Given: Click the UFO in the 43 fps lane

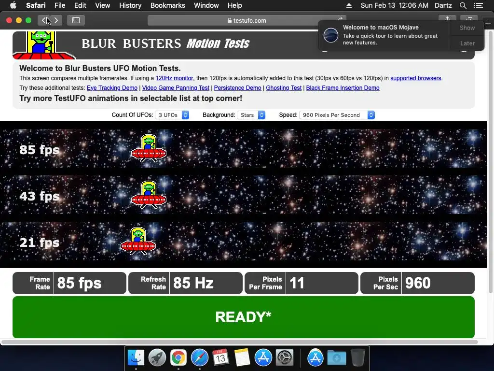Looking at the screenshot, I should click(x=149, y=195).
